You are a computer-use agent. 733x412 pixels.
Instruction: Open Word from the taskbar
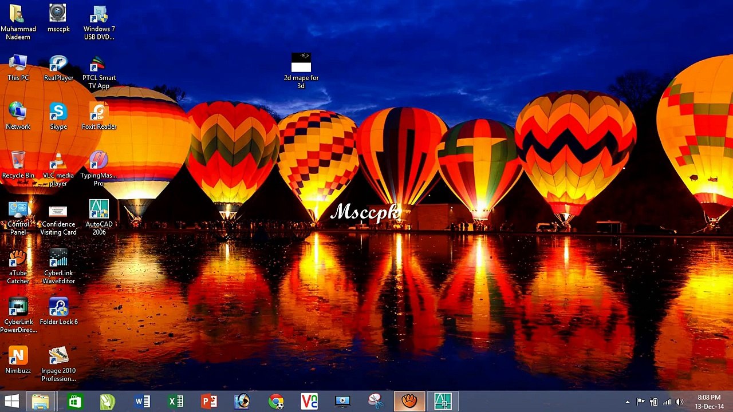click(x=142, y=401)
